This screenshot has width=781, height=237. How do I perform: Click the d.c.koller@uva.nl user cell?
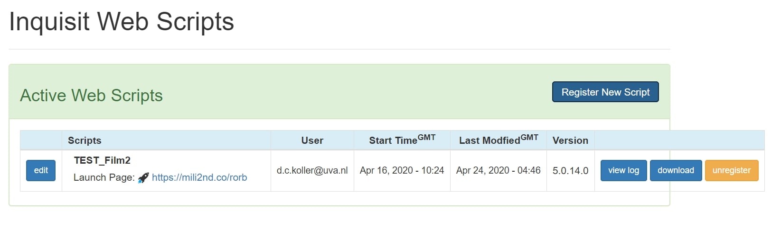[x=312, y=170]
